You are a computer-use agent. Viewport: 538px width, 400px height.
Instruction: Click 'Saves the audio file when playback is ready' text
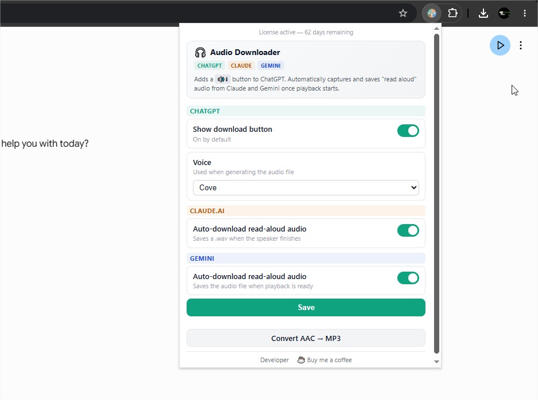click(253, 287)
